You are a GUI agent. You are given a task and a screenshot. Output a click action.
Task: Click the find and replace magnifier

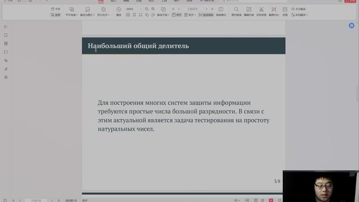pyautogui.click(x=236, y=10)
